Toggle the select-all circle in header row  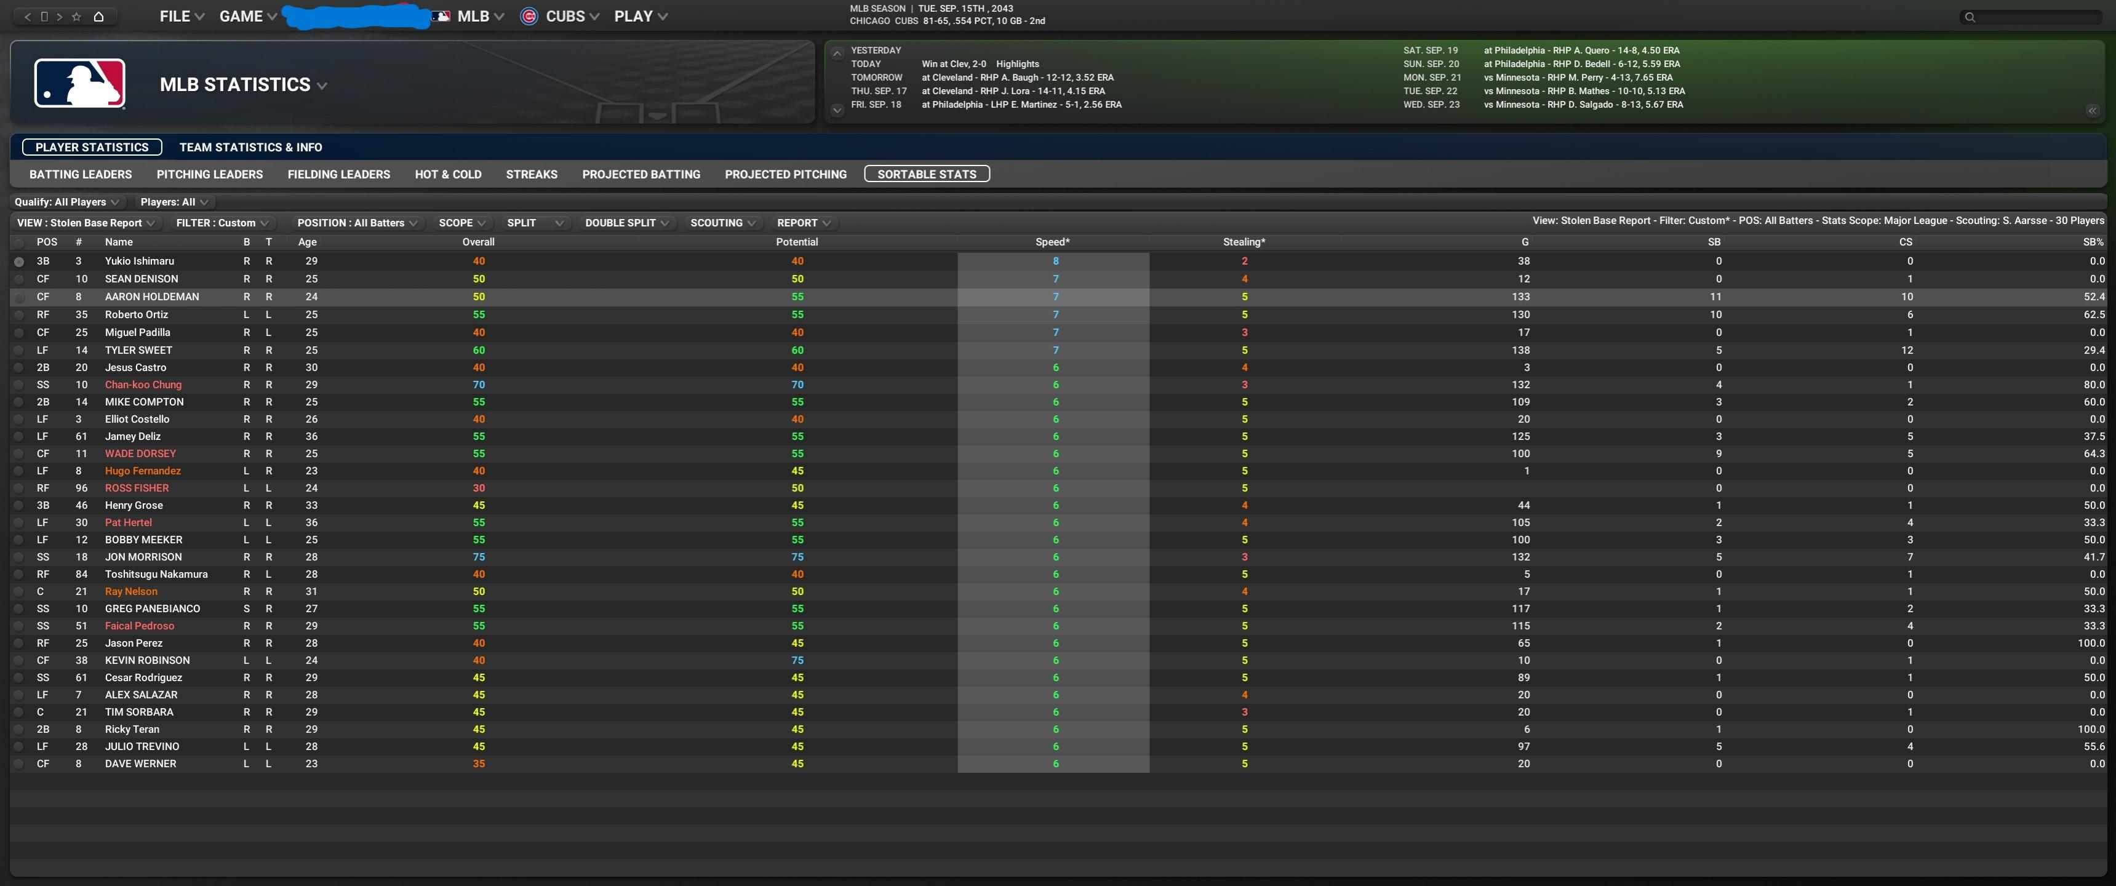19,242
